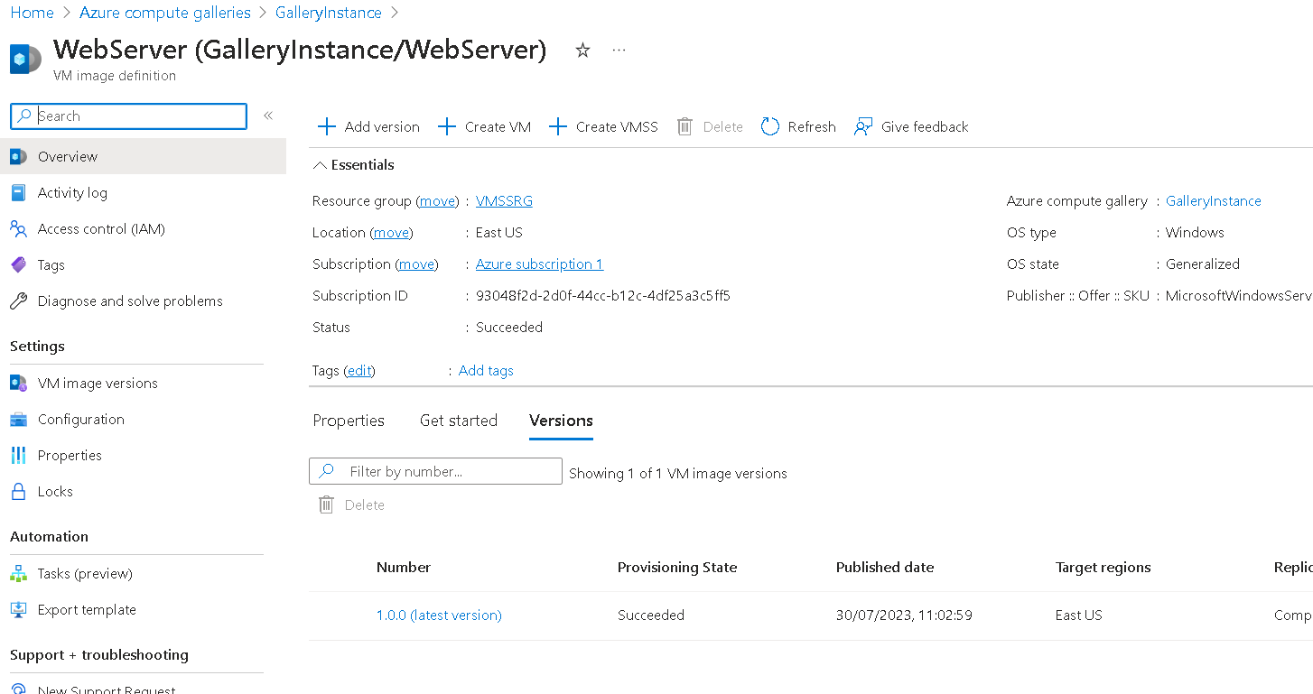Click edit link next to Tags

(x=360, y=370)
